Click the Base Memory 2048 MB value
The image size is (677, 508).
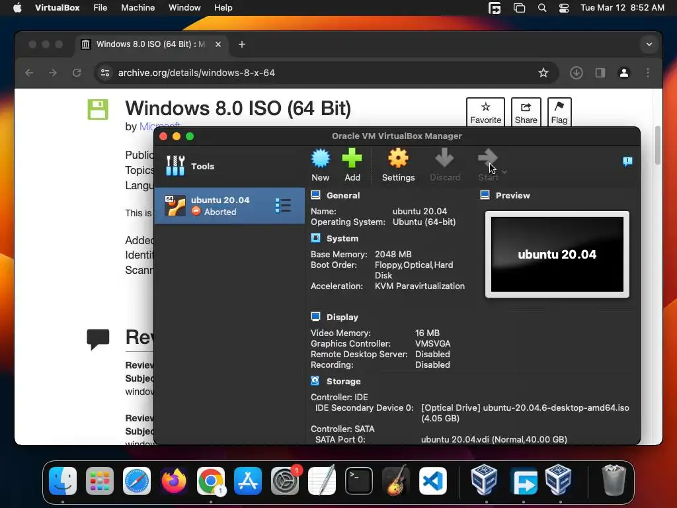click(x=393, y=255)
